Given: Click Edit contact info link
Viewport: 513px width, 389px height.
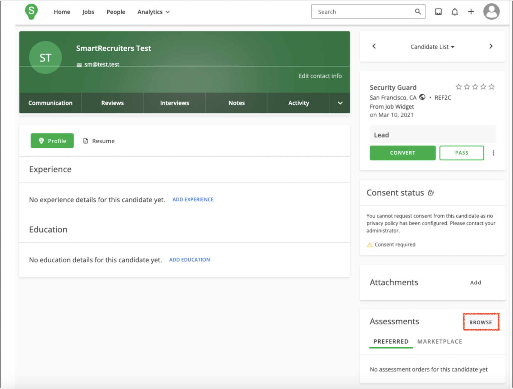Looking at the screenshot, I should [x=320, y=76].
